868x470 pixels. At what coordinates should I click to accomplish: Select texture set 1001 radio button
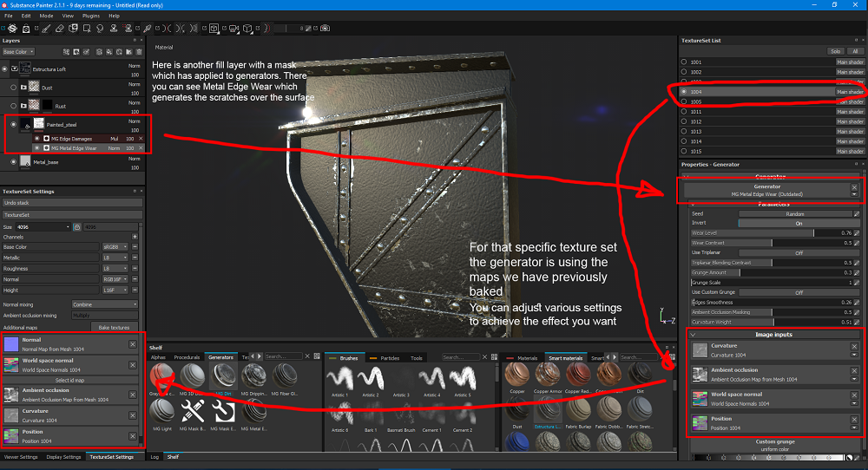684,62
